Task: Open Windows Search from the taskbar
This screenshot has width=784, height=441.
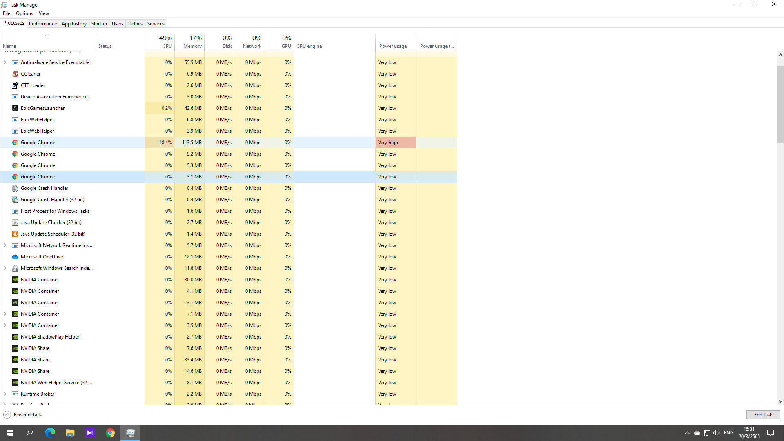Action: point(29,433)
